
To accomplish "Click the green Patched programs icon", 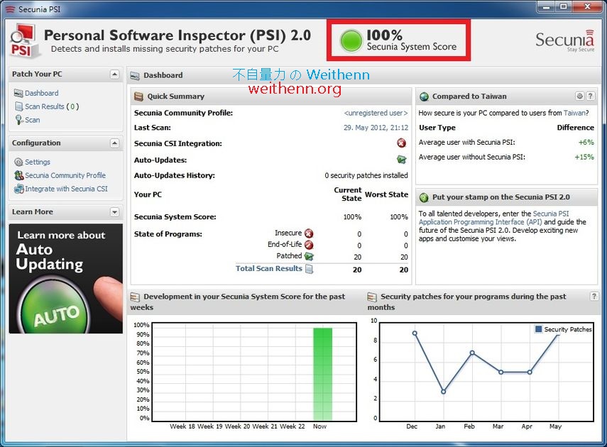I will pos(309,256).
